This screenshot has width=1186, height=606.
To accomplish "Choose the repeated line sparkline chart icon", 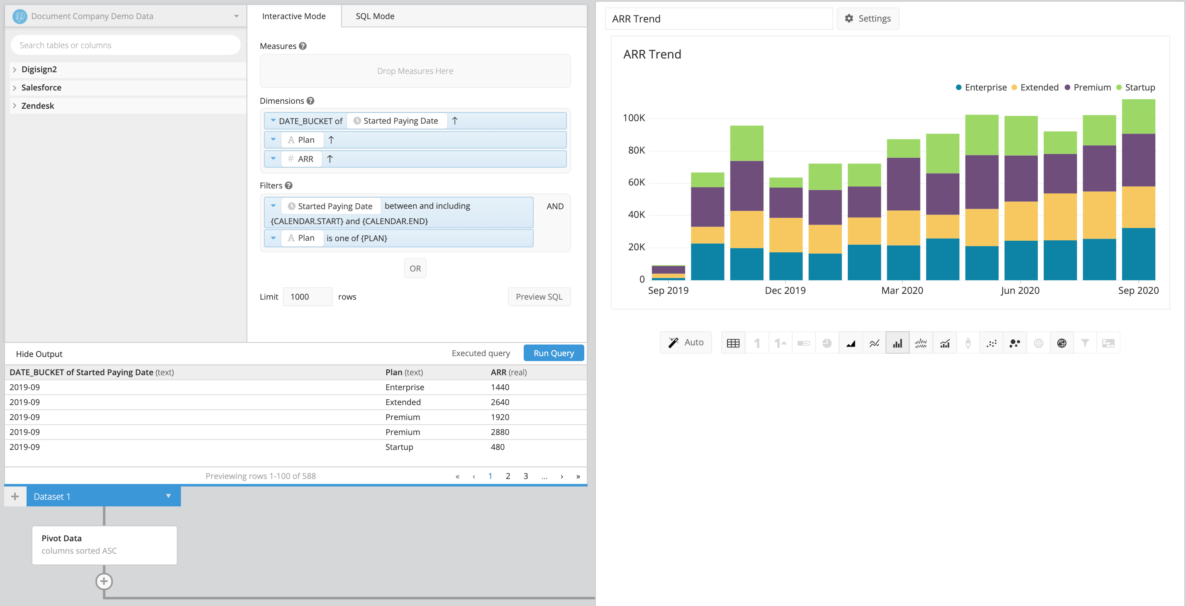I will pos(921,343).
